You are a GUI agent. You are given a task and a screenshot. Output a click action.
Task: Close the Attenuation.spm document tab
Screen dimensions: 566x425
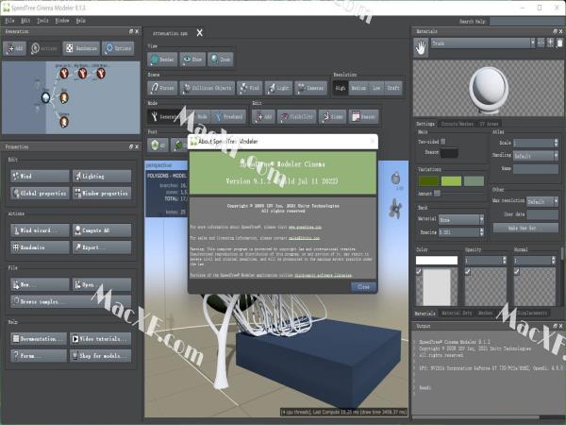click(200, 33)
